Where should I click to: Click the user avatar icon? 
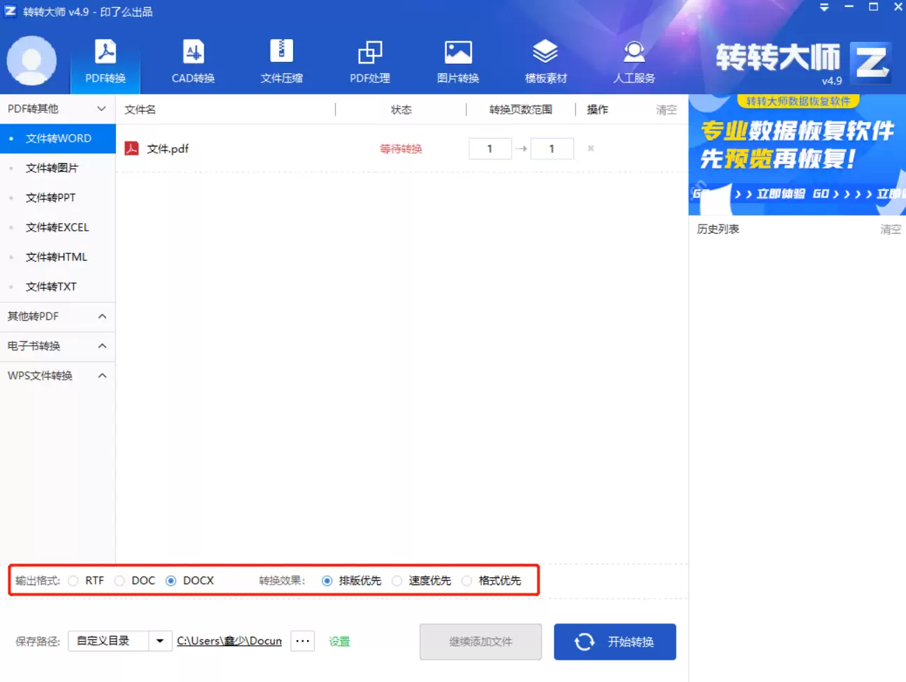[x=32, y=61]
